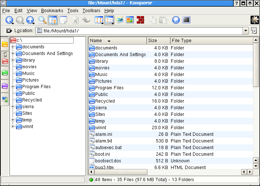This screenshot has width=260, height=186.
Task: Click the title bar question mark help button
Action: [x=237, y=3]
